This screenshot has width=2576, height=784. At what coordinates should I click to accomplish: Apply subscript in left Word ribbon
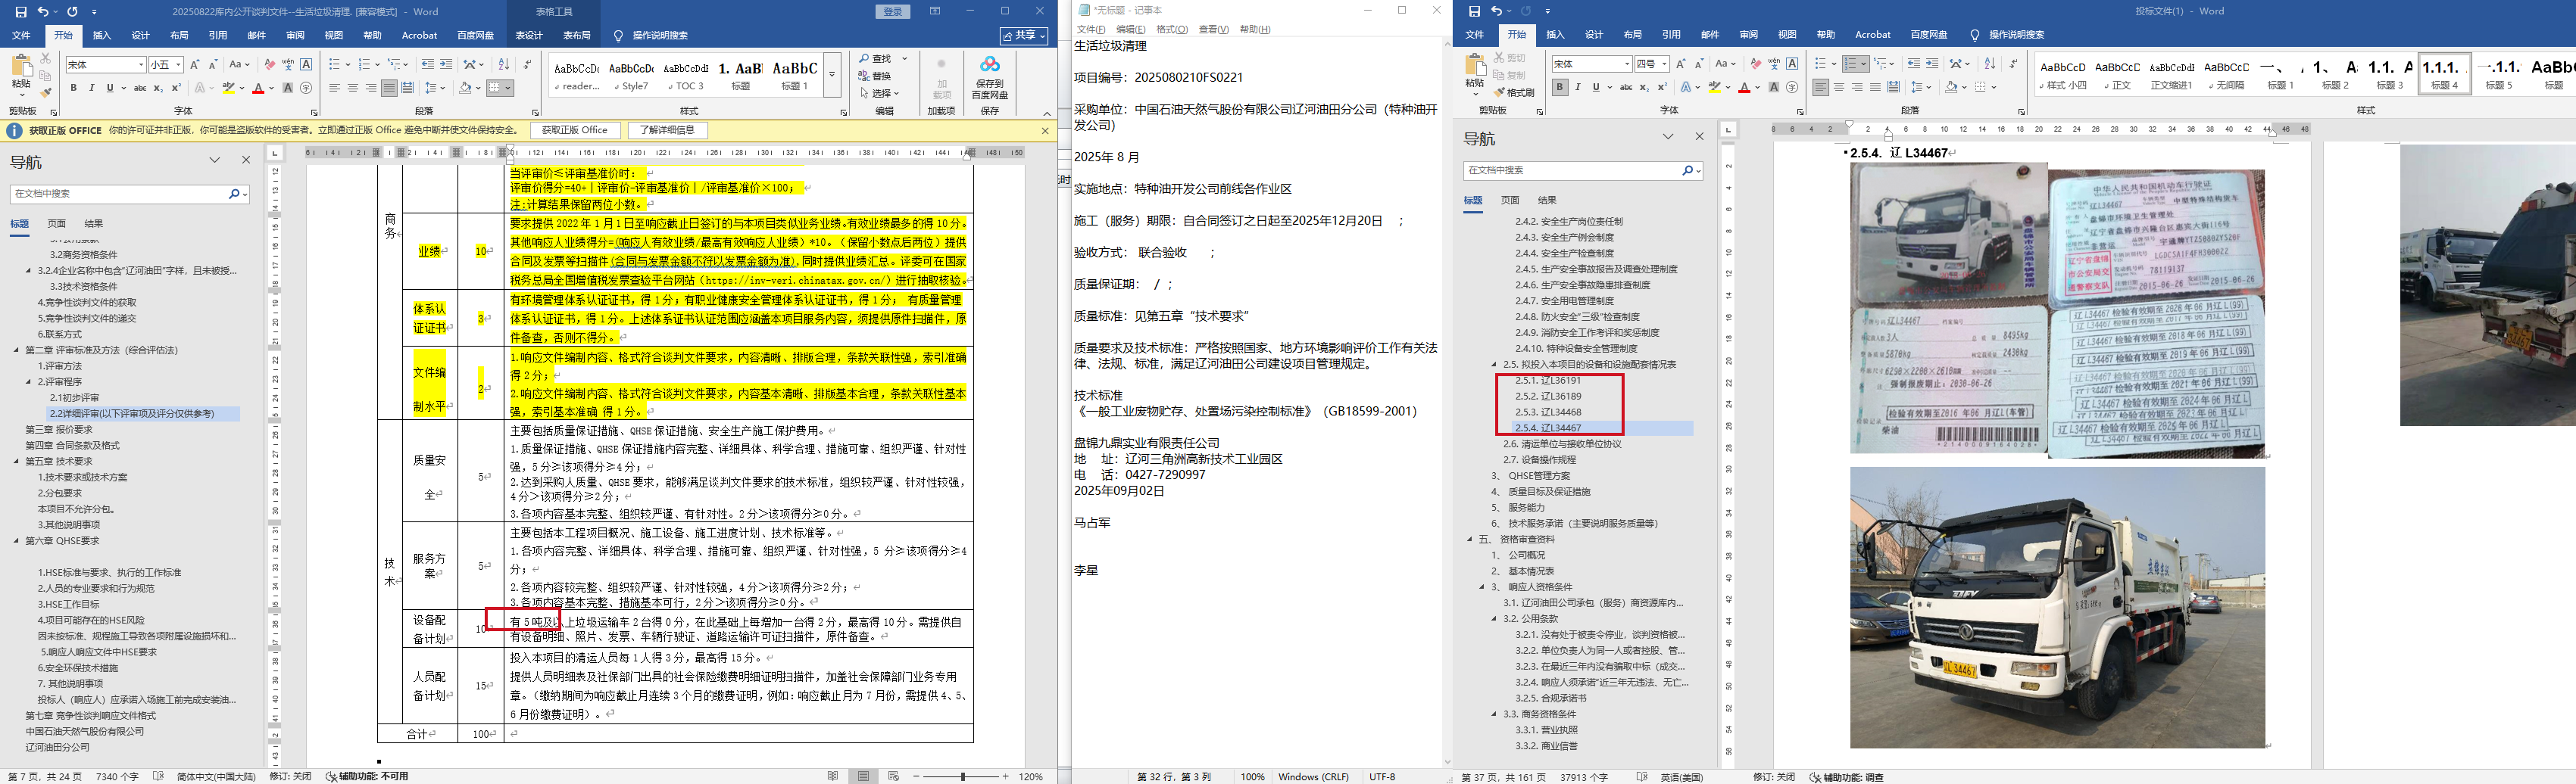coord(158,88)
